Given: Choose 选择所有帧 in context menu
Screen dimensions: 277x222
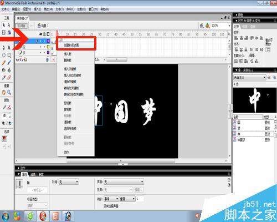Looking at the screenshot, I should [75, 128].
